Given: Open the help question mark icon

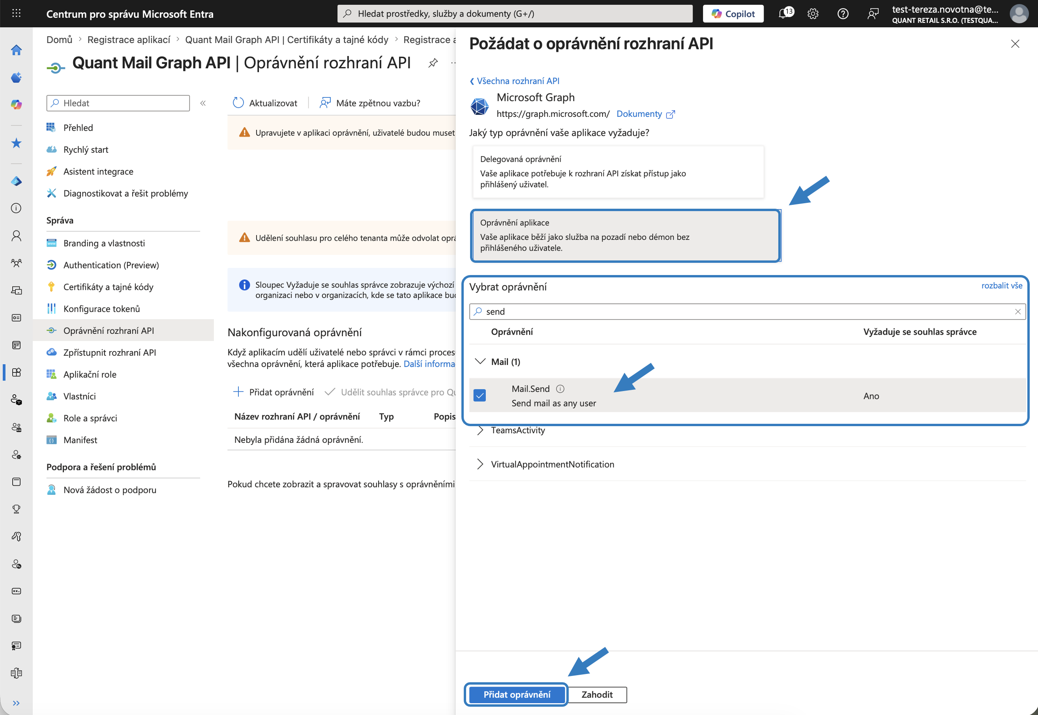Looking at the screenshot, I should tap(843, 14).
